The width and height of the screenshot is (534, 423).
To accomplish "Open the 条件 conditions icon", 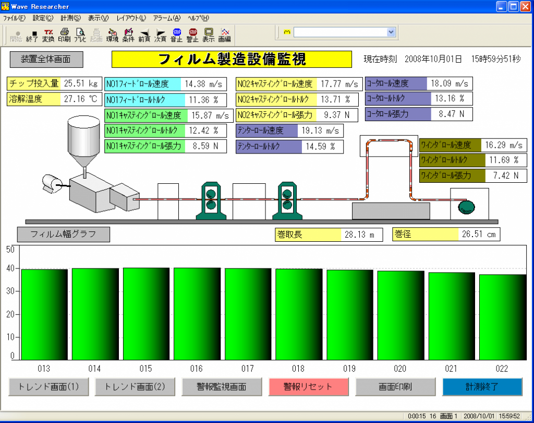I will click(x=128, y=36).
